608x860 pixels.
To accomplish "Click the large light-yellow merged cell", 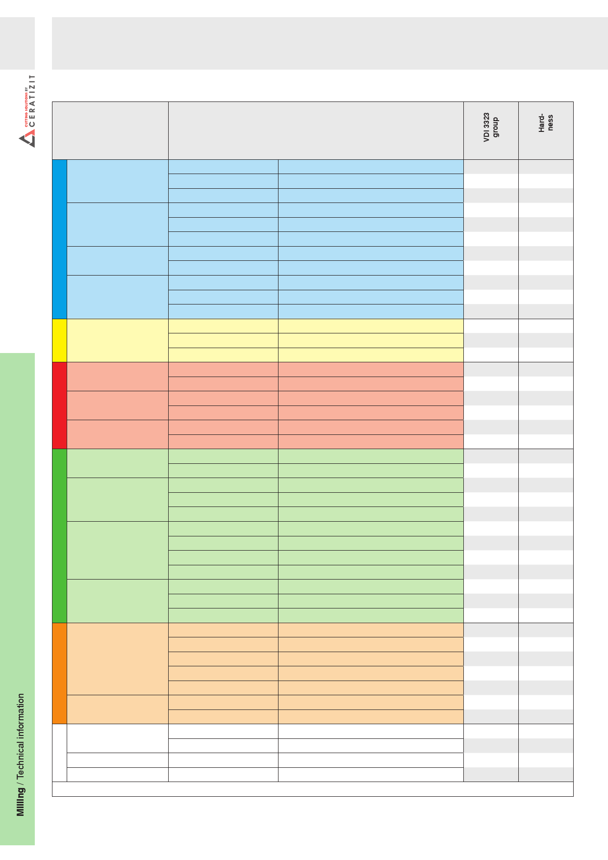I will pos(118,341).
